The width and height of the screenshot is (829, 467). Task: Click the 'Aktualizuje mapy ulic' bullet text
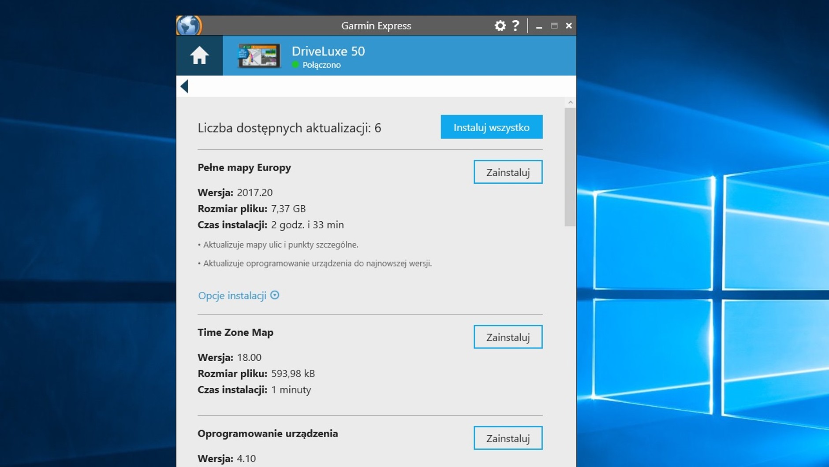click(278, 245)
